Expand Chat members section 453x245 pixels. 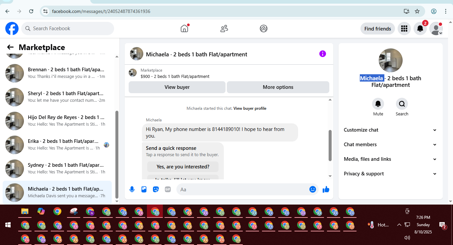click(x=390, y=145)
